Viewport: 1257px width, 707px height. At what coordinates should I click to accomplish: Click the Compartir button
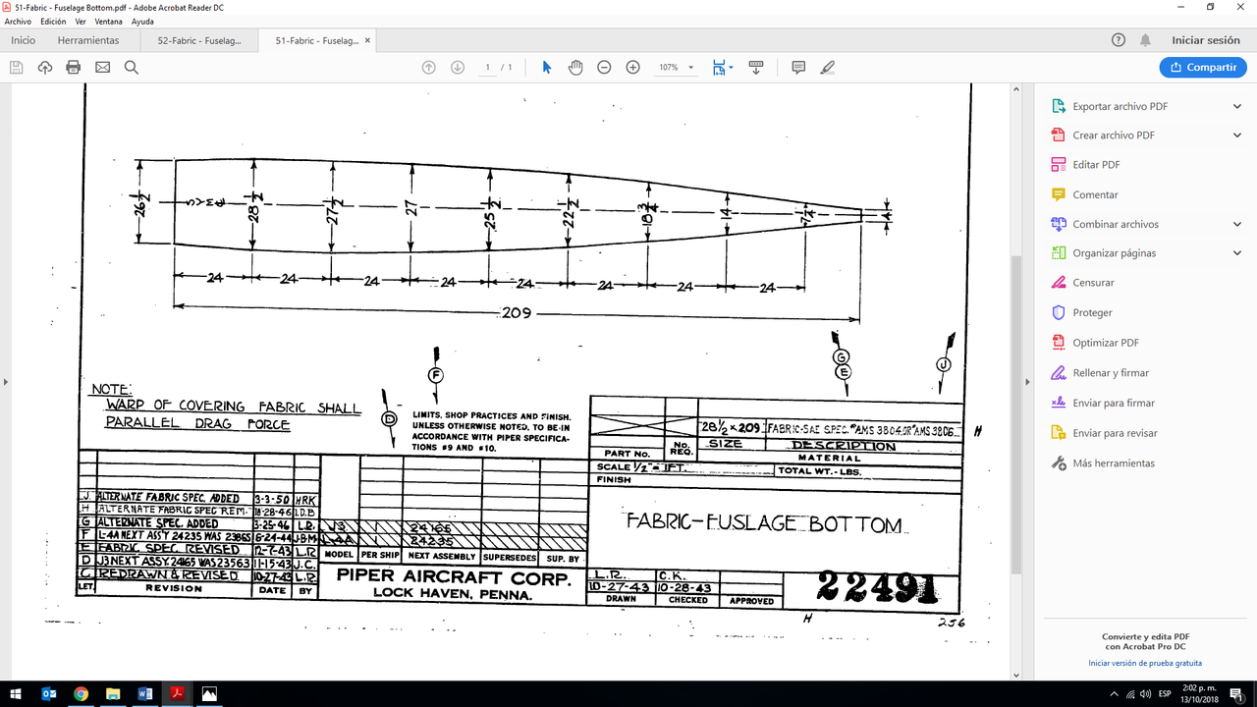(x=1203, y=67)
